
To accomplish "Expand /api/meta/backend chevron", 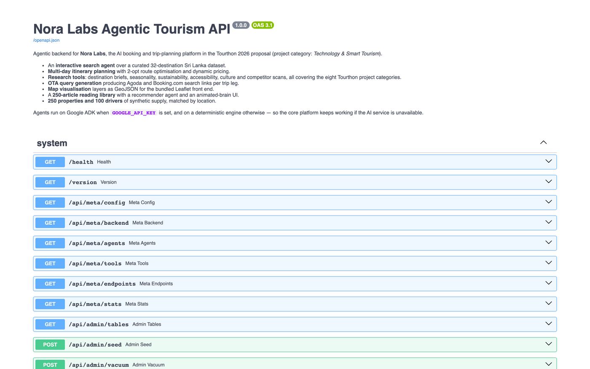I will click(x=548, y=222).
